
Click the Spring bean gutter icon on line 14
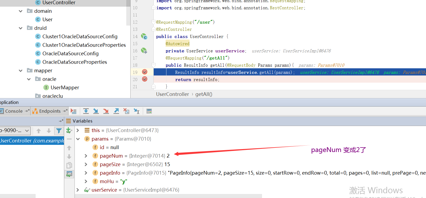(x=144, y=36)
